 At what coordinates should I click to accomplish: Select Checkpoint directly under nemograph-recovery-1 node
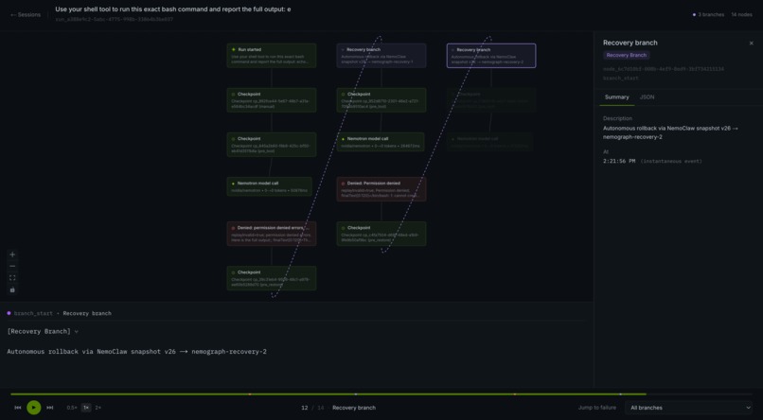381,100
